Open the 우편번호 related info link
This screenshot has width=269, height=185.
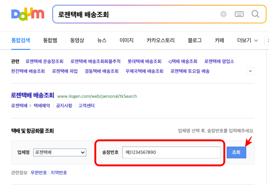pyautogui.click(x=38, y=173)
